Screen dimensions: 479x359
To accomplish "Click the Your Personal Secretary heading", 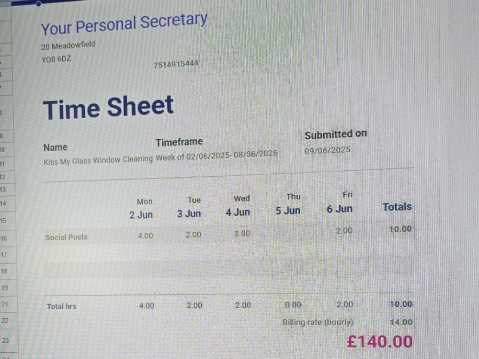I will coord(125,24).
